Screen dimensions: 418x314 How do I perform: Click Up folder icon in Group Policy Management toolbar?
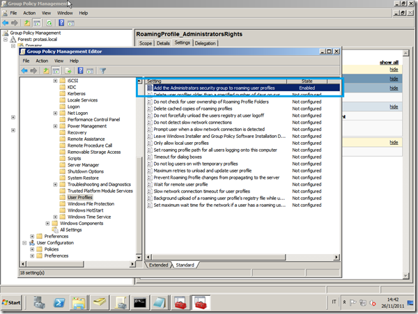click(27, 23)
